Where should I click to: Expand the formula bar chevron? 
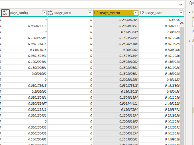point(180,5)
